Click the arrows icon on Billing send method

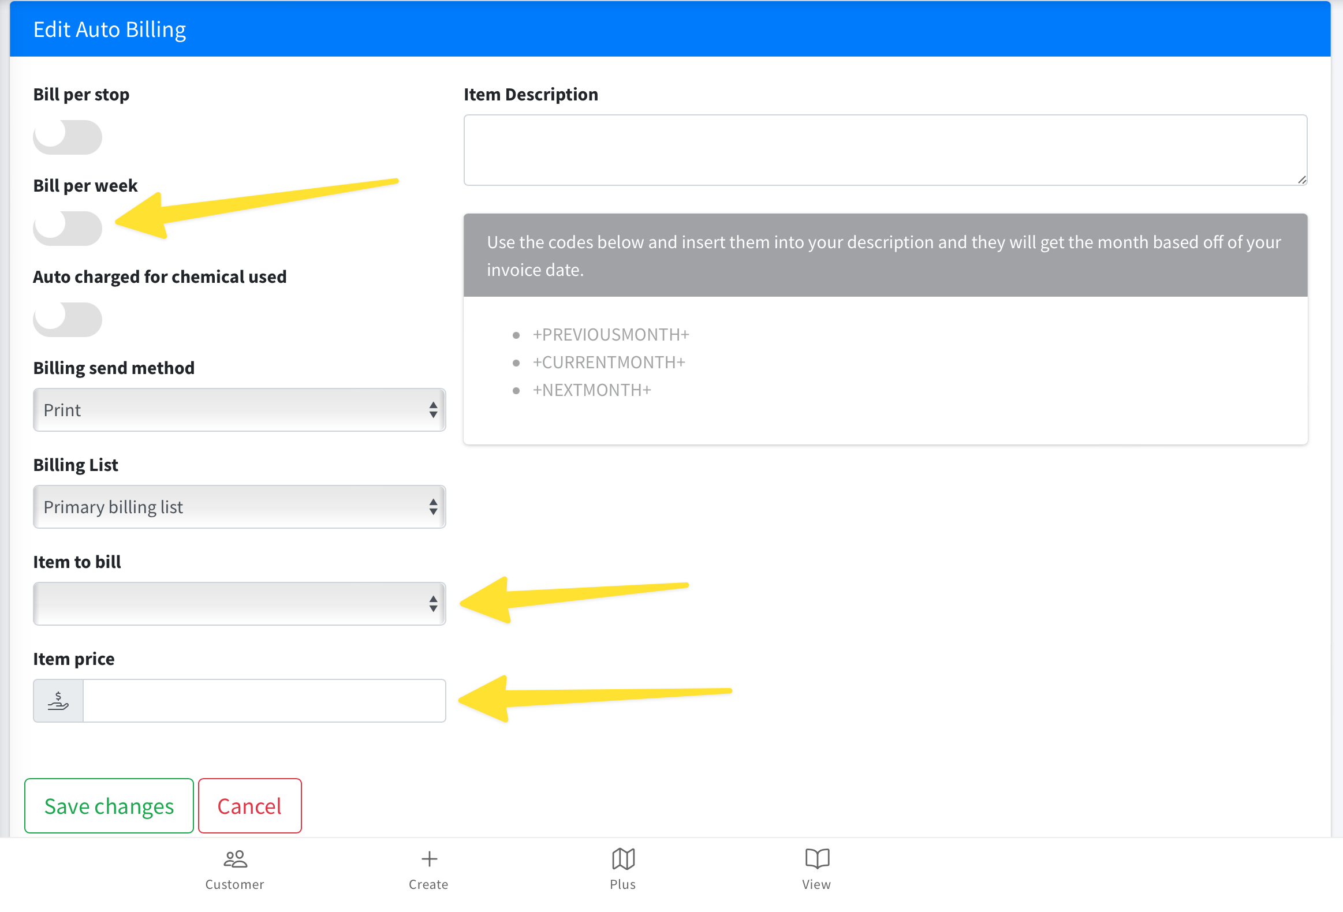[433, 410]
